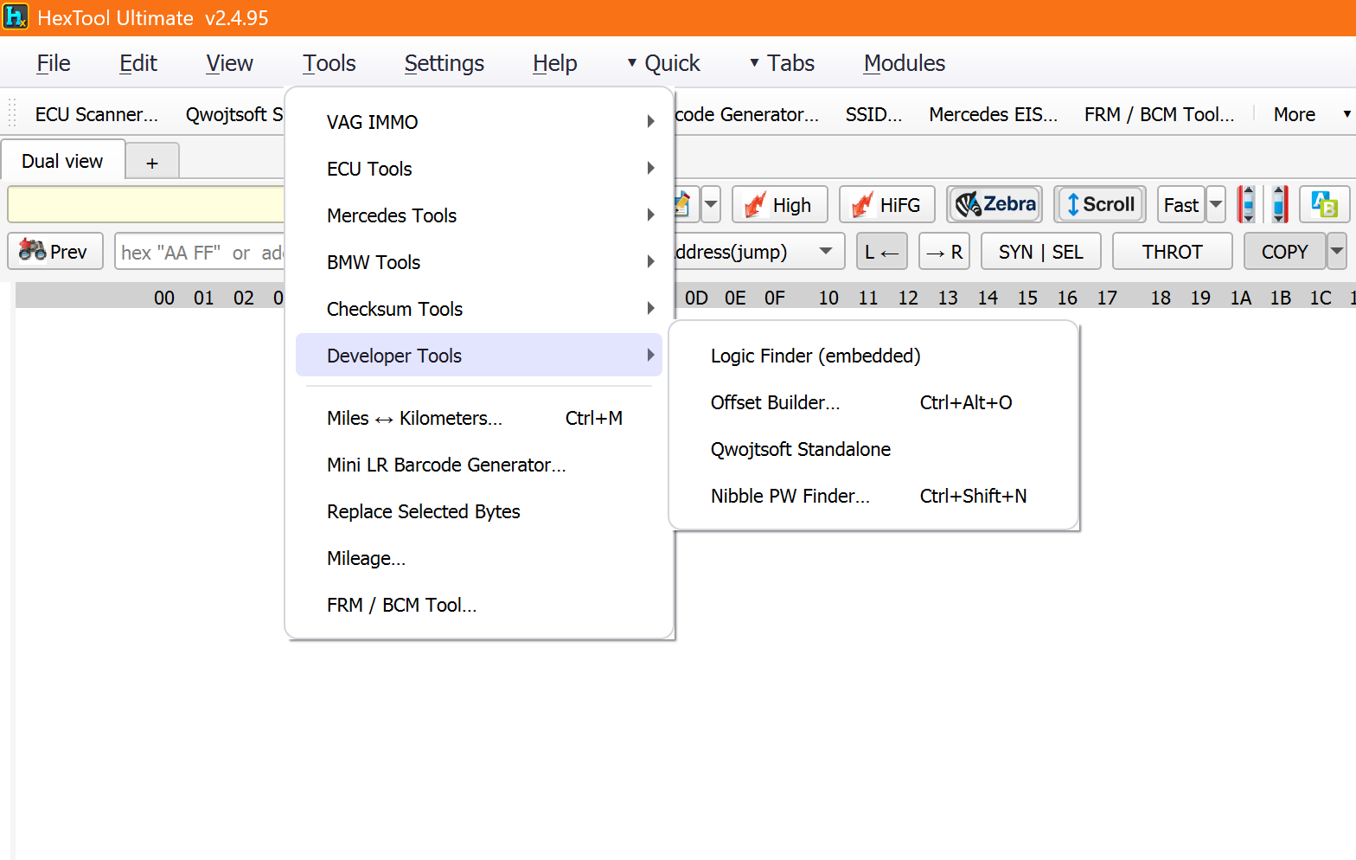
Task: Open the Help menu
Action: pyautogui.click(x=555, y=63)
